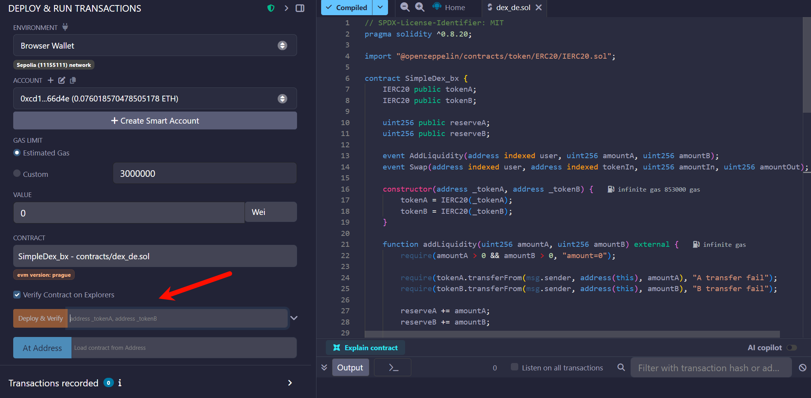Click the clear terminal output icon

(802, 368)
